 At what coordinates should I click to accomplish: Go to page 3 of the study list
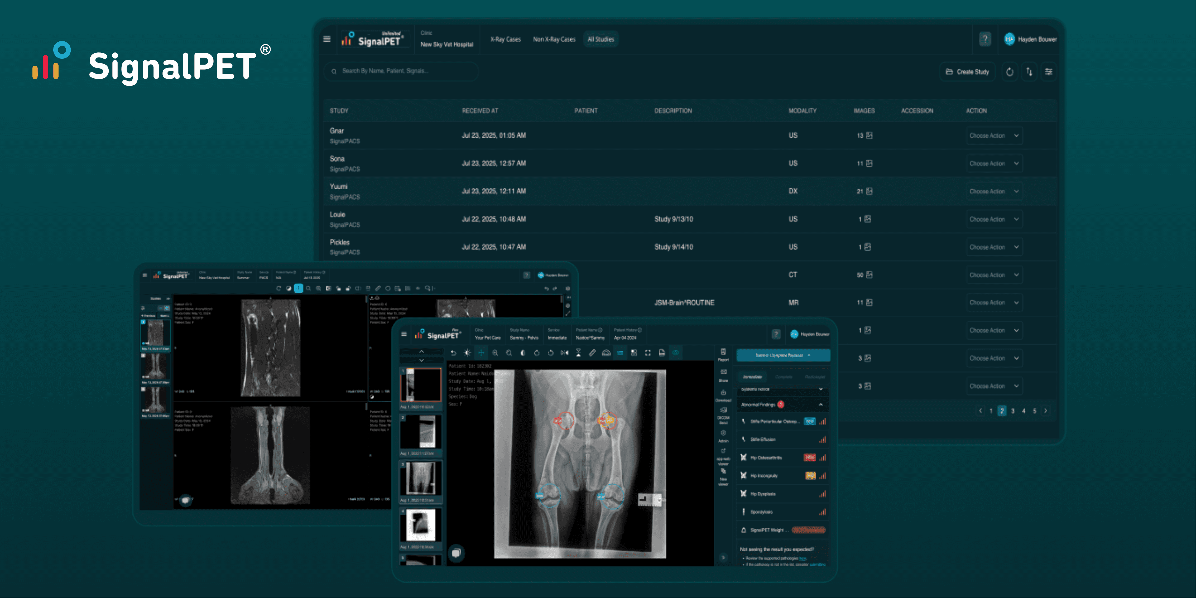[x=1013, y=411]
